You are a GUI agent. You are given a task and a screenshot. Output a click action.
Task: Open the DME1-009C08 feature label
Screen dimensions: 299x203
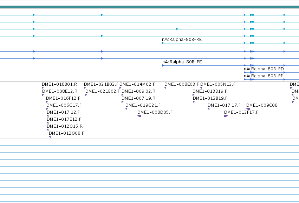click(x=262, y=105)
